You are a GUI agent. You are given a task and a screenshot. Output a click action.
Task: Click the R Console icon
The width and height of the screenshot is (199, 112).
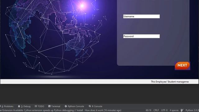tap(90, 106)
